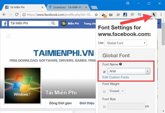The image size is (165, 113).
Task: Open the Use Global Font dropdown
Action: (x=125, y=43)
